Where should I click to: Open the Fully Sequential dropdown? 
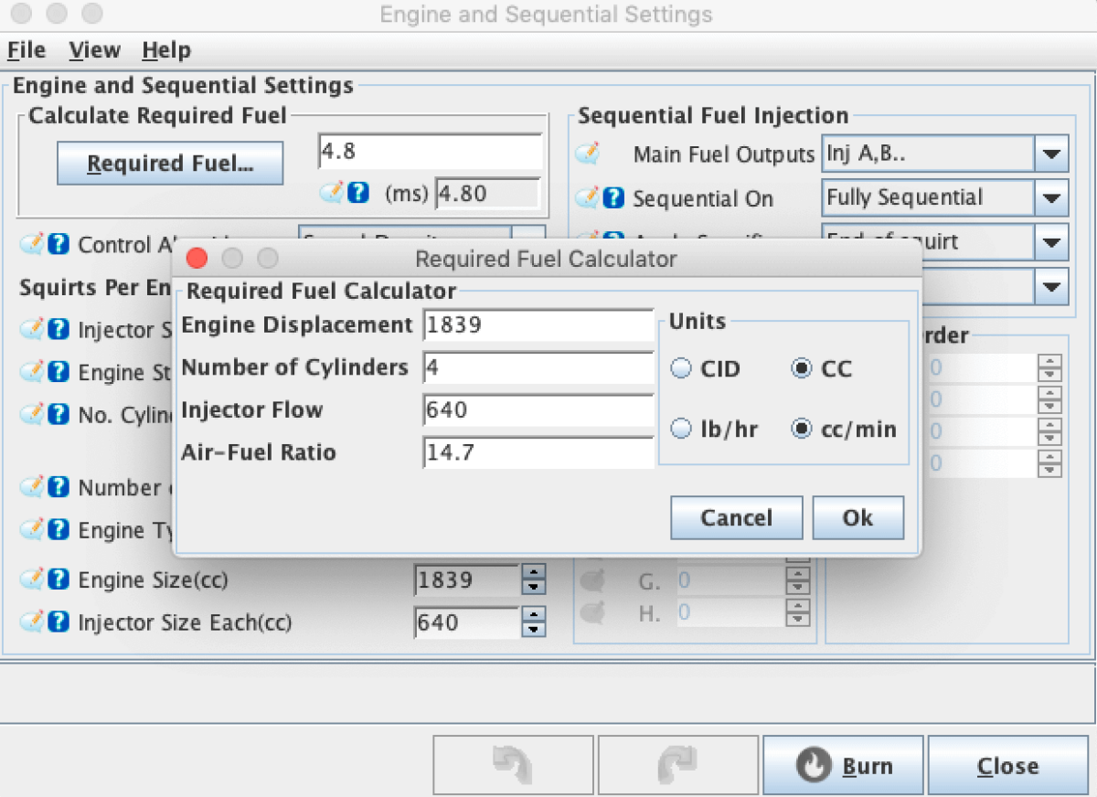tap(1051, 197)
